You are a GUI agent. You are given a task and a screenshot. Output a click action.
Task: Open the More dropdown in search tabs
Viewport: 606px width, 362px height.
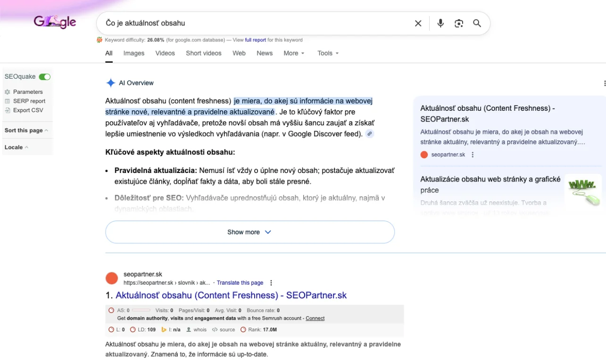point(294,53)
